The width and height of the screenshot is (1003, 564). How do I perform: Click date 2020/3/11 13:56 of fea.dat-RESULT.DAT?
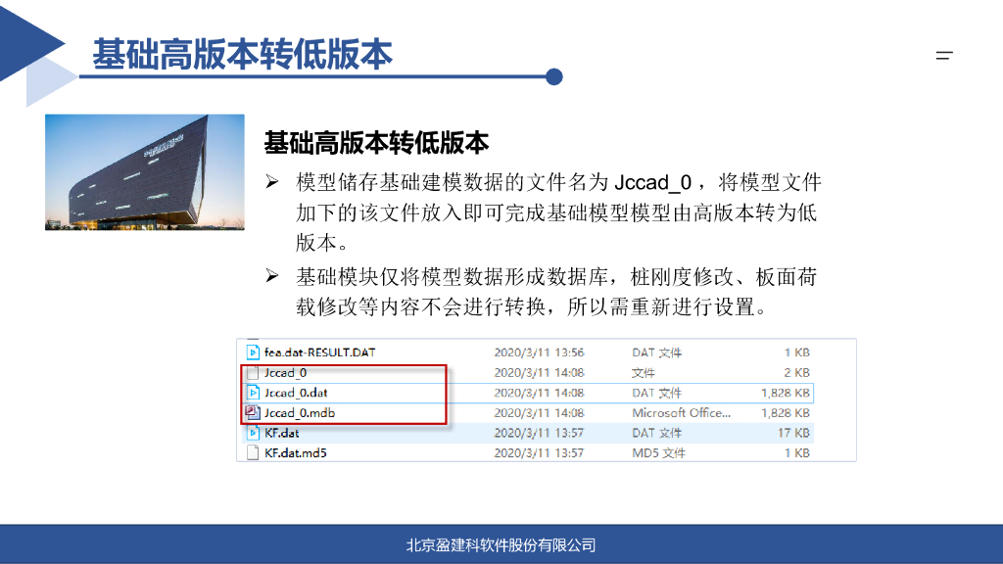(x=539, y=352)
